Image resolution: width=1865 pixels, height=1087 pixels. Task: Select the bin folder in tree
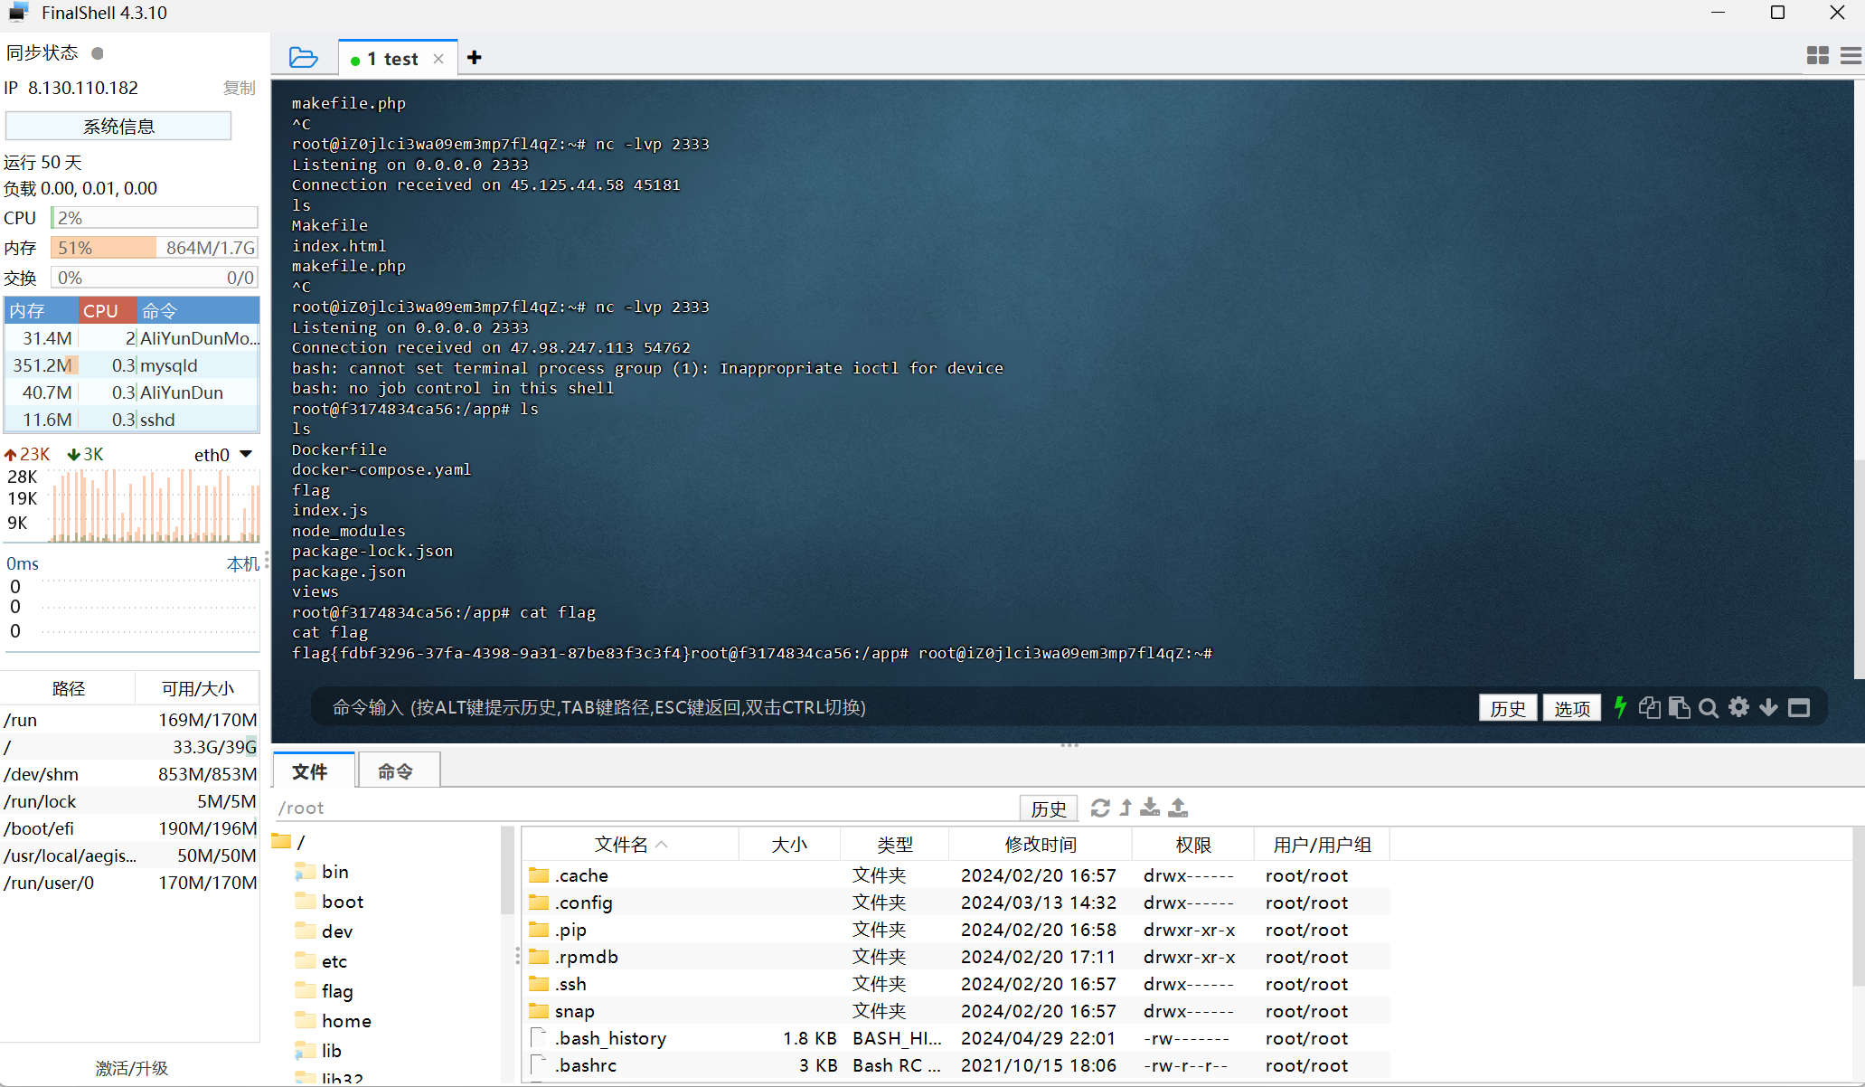click(x=323, y=872)
